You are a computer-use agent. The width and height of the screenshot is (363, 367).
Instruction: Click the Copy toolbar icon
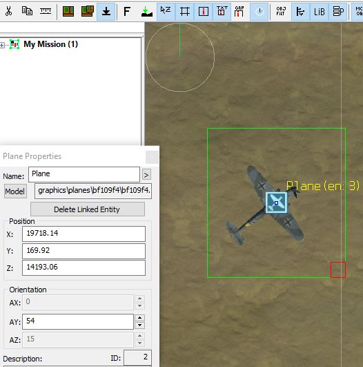click(27, 11)
